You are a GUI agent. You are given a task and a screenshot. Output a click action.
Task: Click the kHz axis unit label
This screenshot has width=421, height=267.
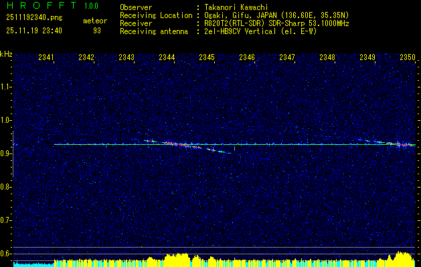pos(6,54)
